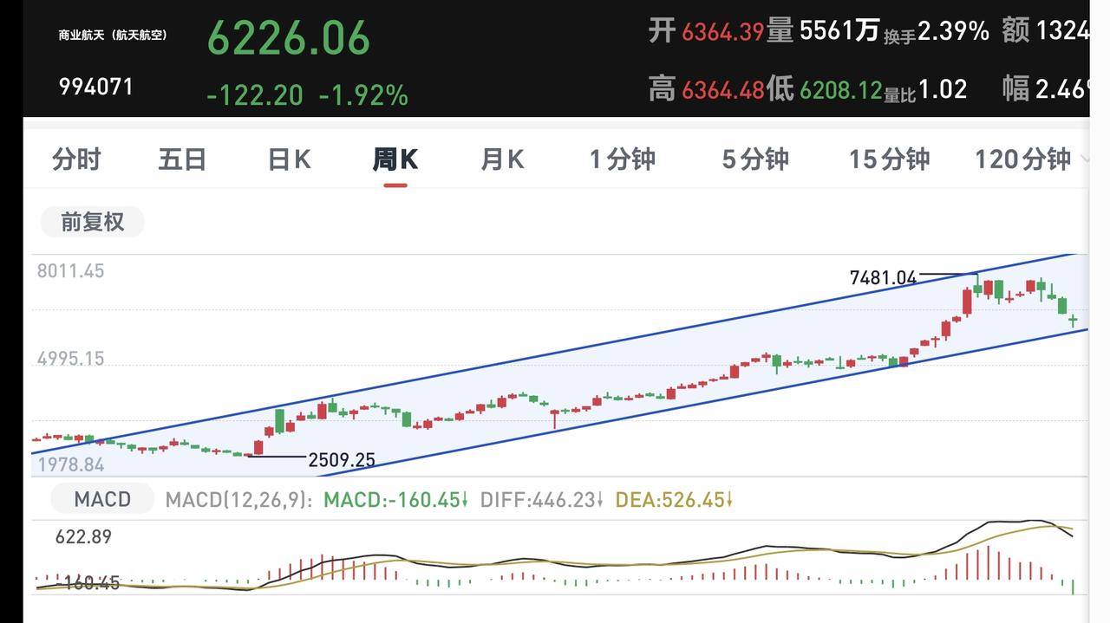This screenshot has height=623, width=1110.
Task: Click the last green MACD histogram bar
Action: 1074,587
